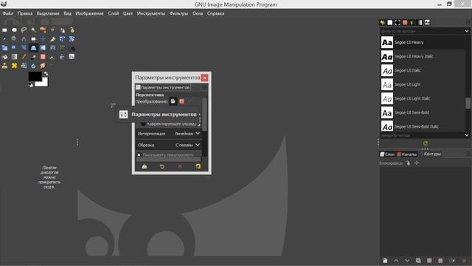Select the Smudge tool

[x=43, y=66]
